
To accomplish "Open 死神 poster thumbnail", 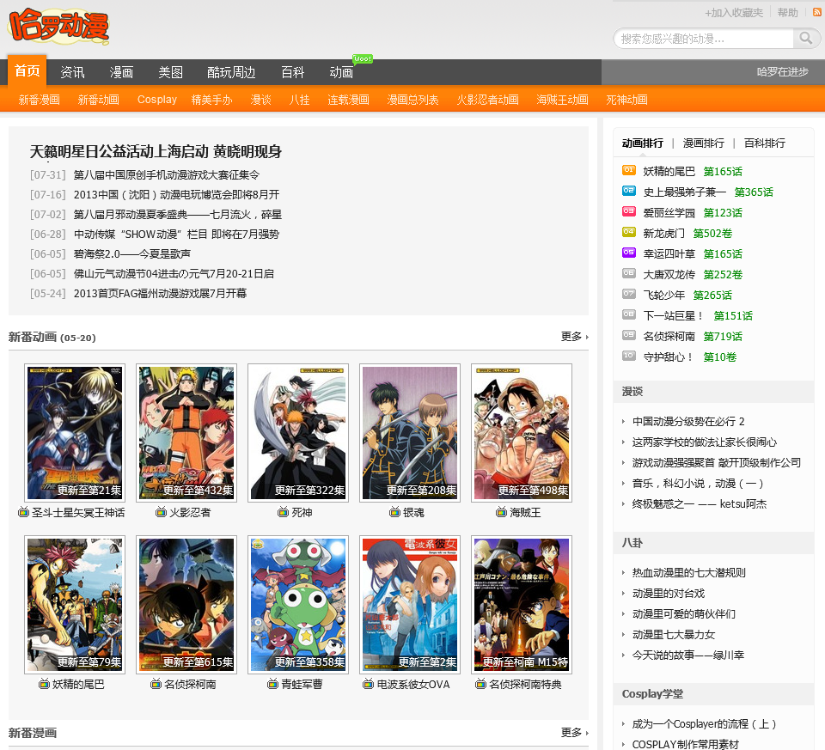I will [x=298, y=432].
